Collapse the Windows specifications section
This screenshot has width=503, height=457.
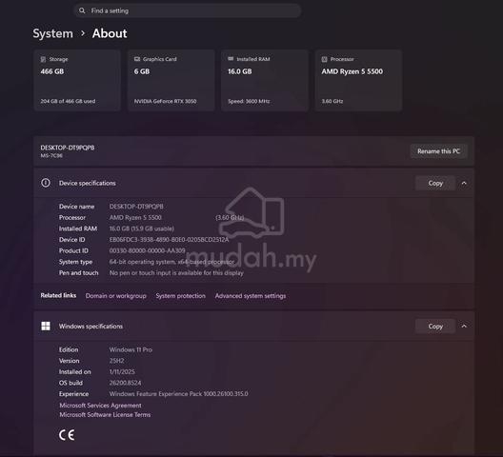(464, 327)
